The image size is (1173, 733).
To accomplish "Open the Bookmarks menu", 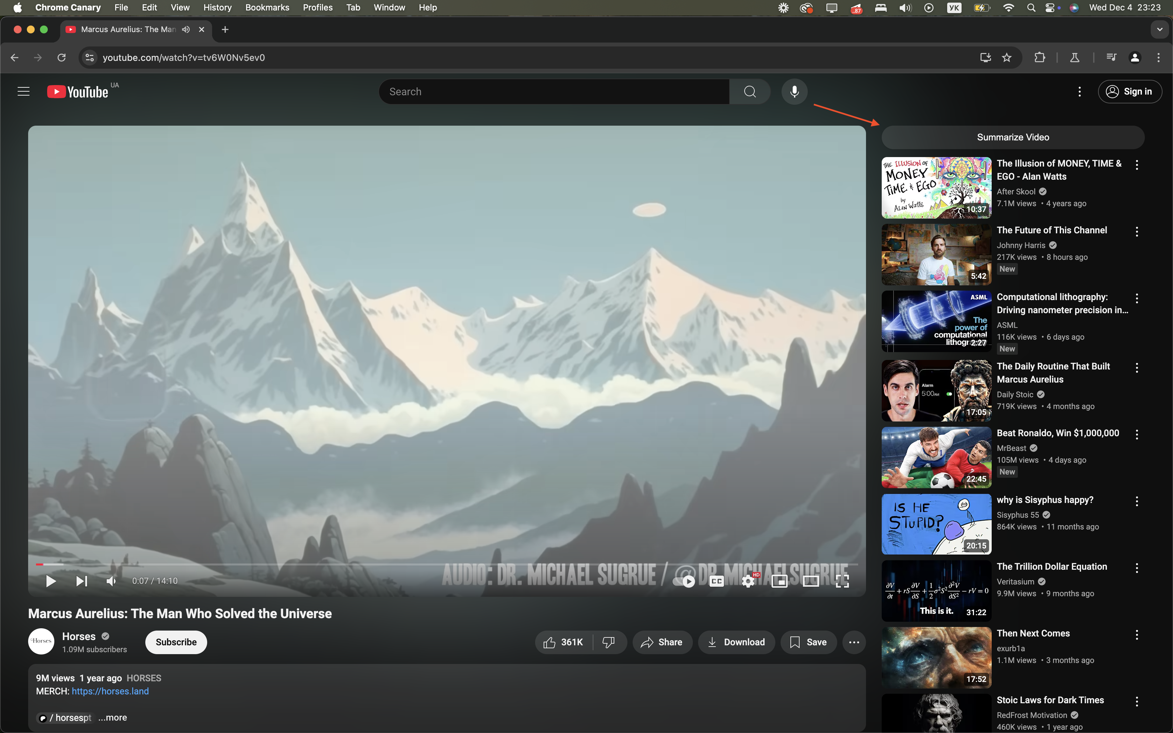I will 267,7.
